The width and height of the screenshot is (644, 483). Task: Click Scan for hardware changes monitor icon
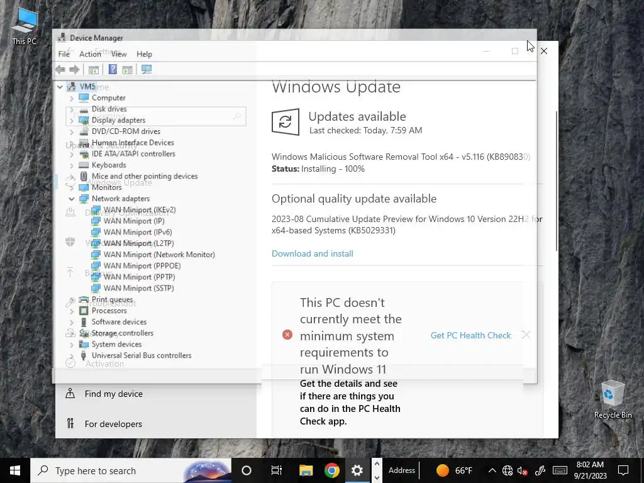[147, 69]
